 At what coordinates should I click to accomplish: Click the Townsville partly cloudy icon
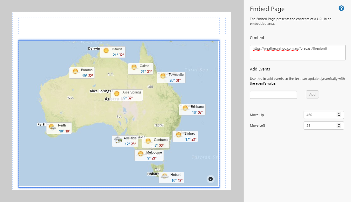(x=163, y=76)
